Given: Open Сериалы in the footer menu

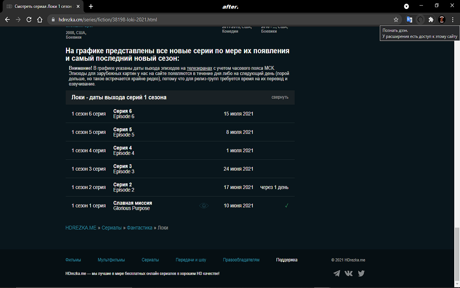Looking at the screenshot, I should (x=150, y=260).
